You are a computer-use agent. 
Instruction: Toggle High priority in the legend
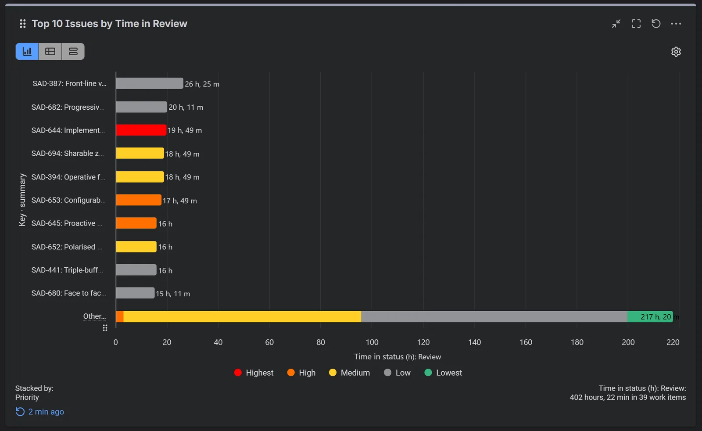tap(301, 373)
